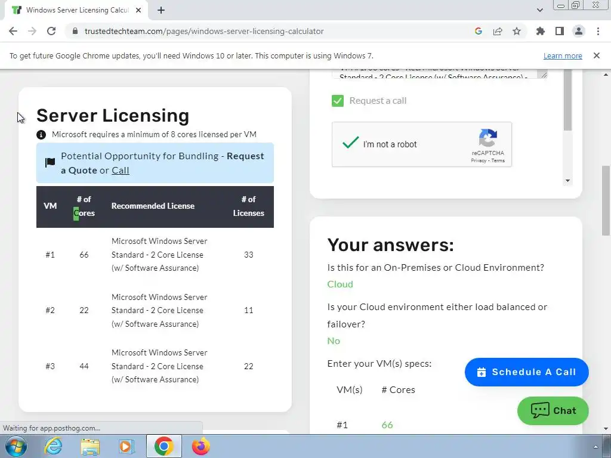Launch Internet Explorer from taskbar
Screen dimensions: 611x458
53,446
